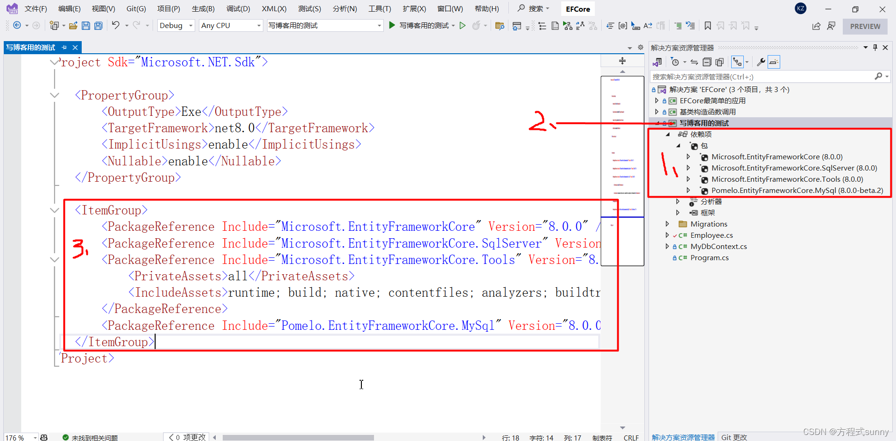Click the 写博客用的测试 run button label
The image size is (896, 441).
click(x=424, y=26)
